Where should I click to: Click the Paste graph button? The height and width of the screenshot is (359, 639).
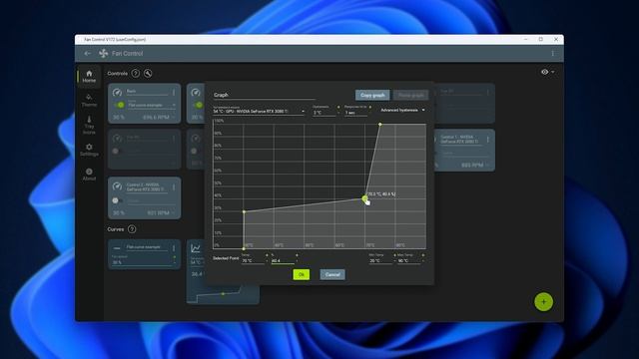(x=410, y=95)
